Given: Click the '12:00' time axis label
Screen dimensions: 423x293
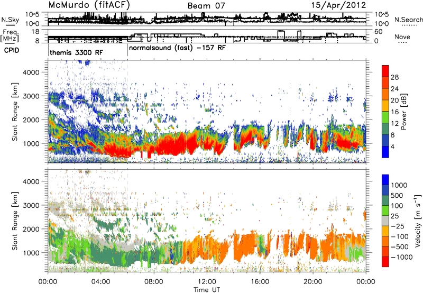Looking at the screenshot, I should (207, 282).
